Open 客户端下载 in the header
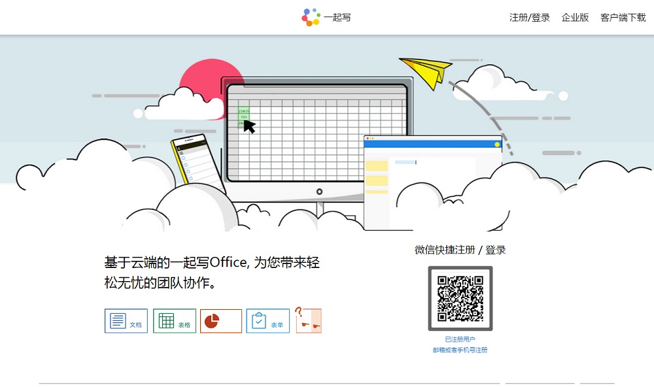Viewport: 654px width, 387px height. tap(623, 18)
